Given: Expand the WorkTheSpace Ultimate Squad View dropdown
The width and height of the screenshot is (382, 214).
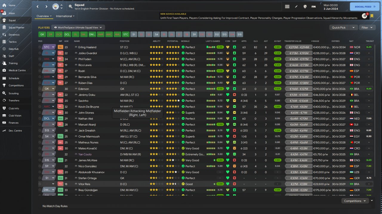Looking at the screenshot, I should coord(78,27).
